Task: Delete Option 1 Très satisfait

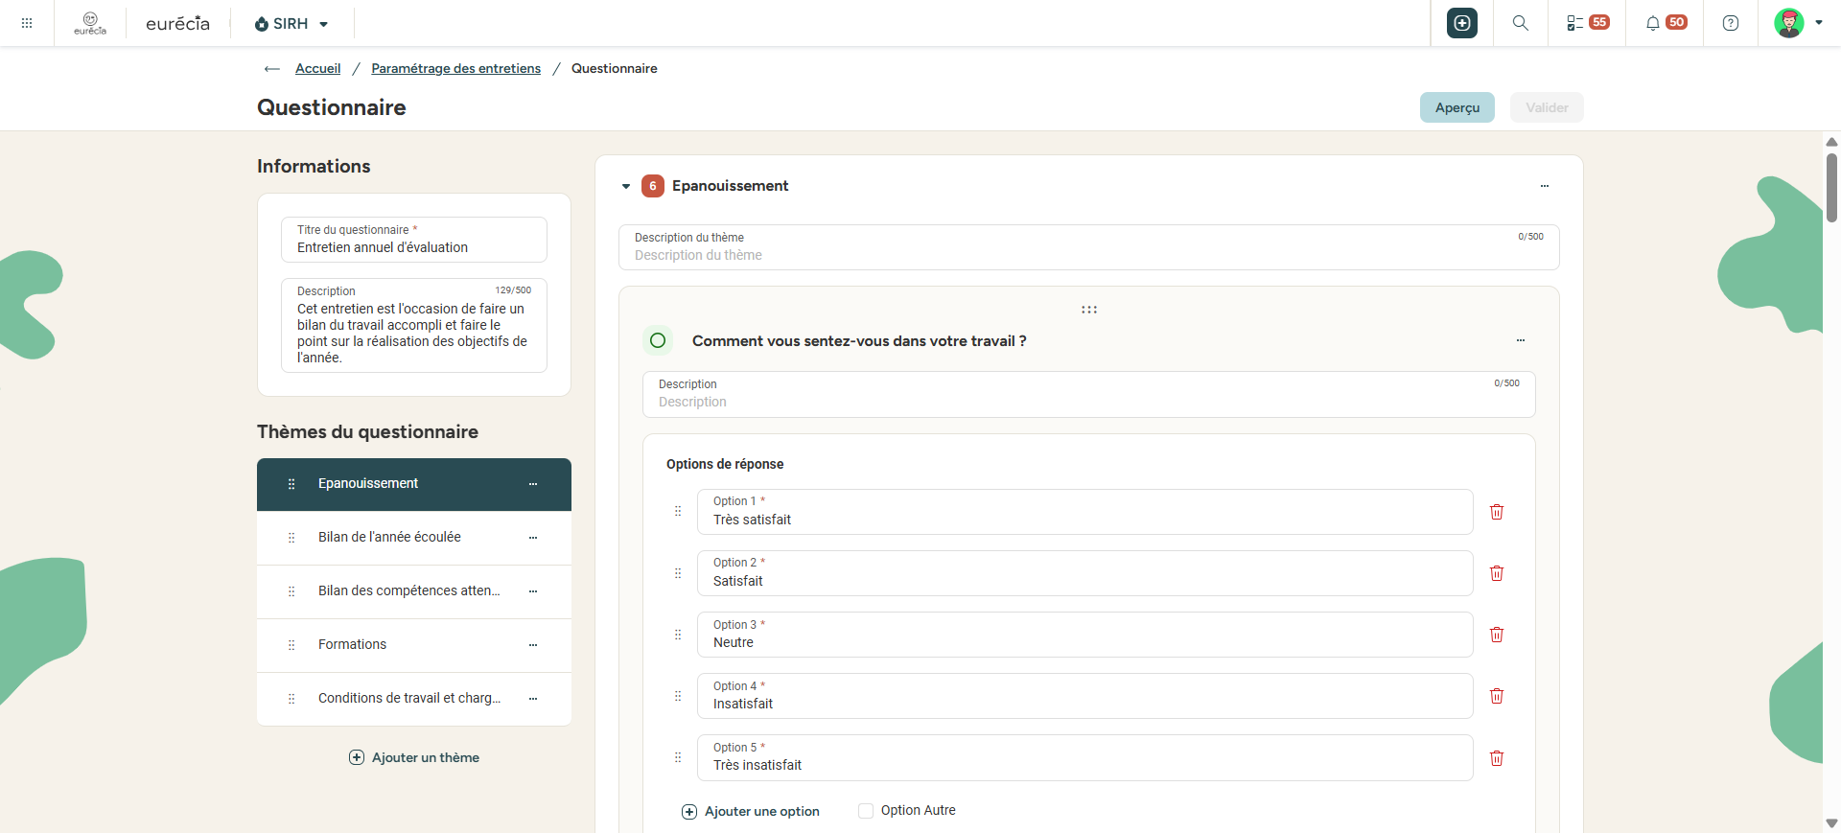Action: [1497, 512]
